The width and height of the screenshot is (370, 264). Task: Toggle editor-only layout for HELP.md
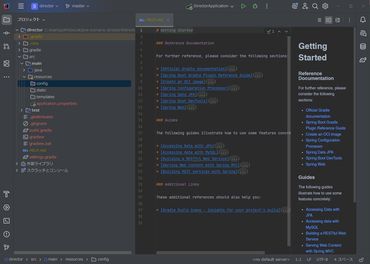320,20
